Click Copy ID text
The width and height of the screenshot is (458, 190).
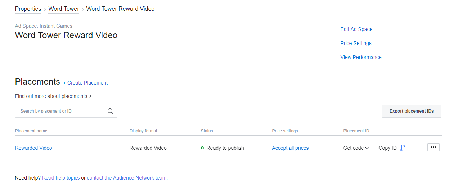pyautogui.click(x=387, y=148)
